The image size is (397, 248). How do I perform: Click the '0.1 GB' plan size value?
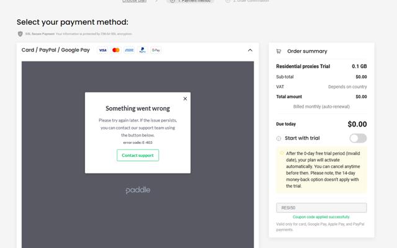(x=359, y=66)
